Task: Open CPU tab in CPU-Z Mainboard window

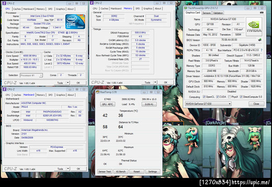Action: pos(8,95)
